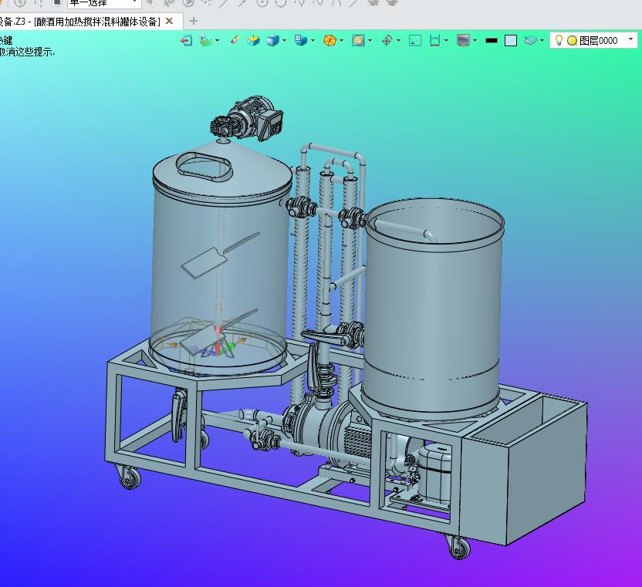Viewport: 642px width, 587px height.
Task: Click the orange circular section icon
Action: point(329,40)
